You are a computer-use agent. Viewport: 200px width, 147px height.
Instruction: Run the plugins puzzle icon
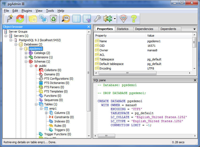(x=108, y=19)
